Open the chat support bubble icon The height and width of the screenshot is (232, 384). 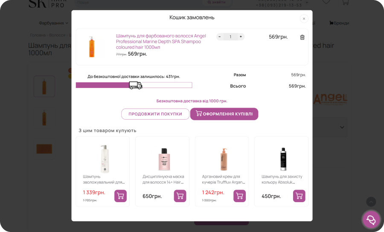[371, 220]
